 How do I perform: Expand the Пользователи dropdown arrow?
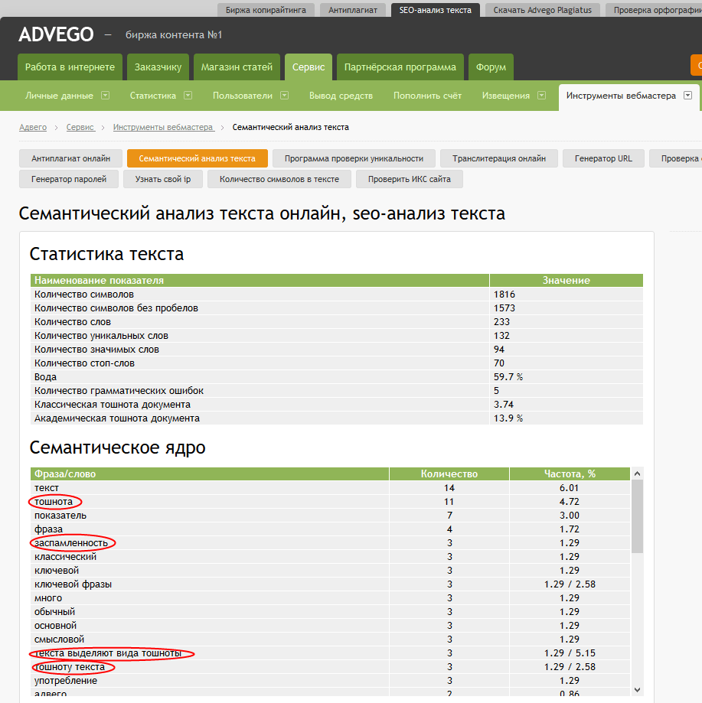pos(284,96)
